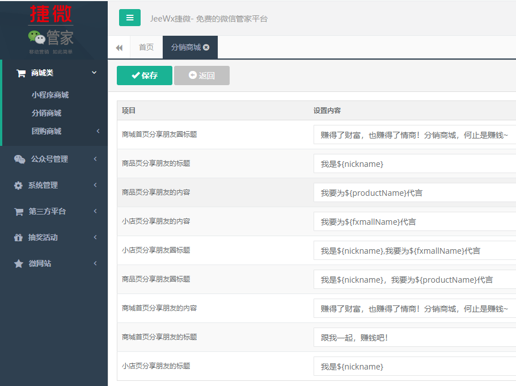
Task: Edit the 商城首页分享朋友圈标题 input field
Action: tap(415, 135)
